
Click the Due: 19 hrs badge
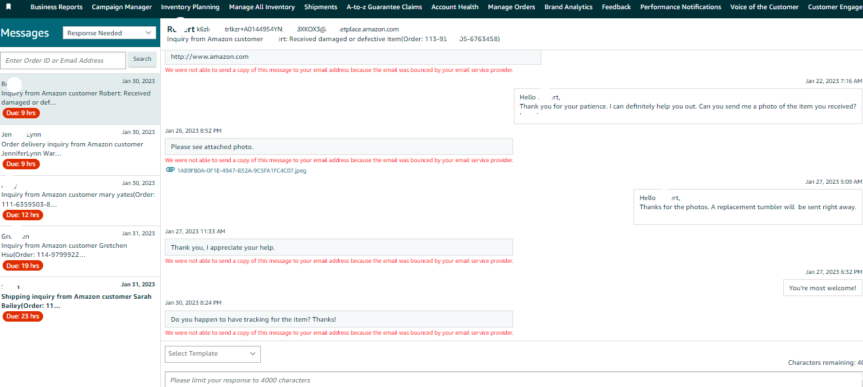point(23,266)
